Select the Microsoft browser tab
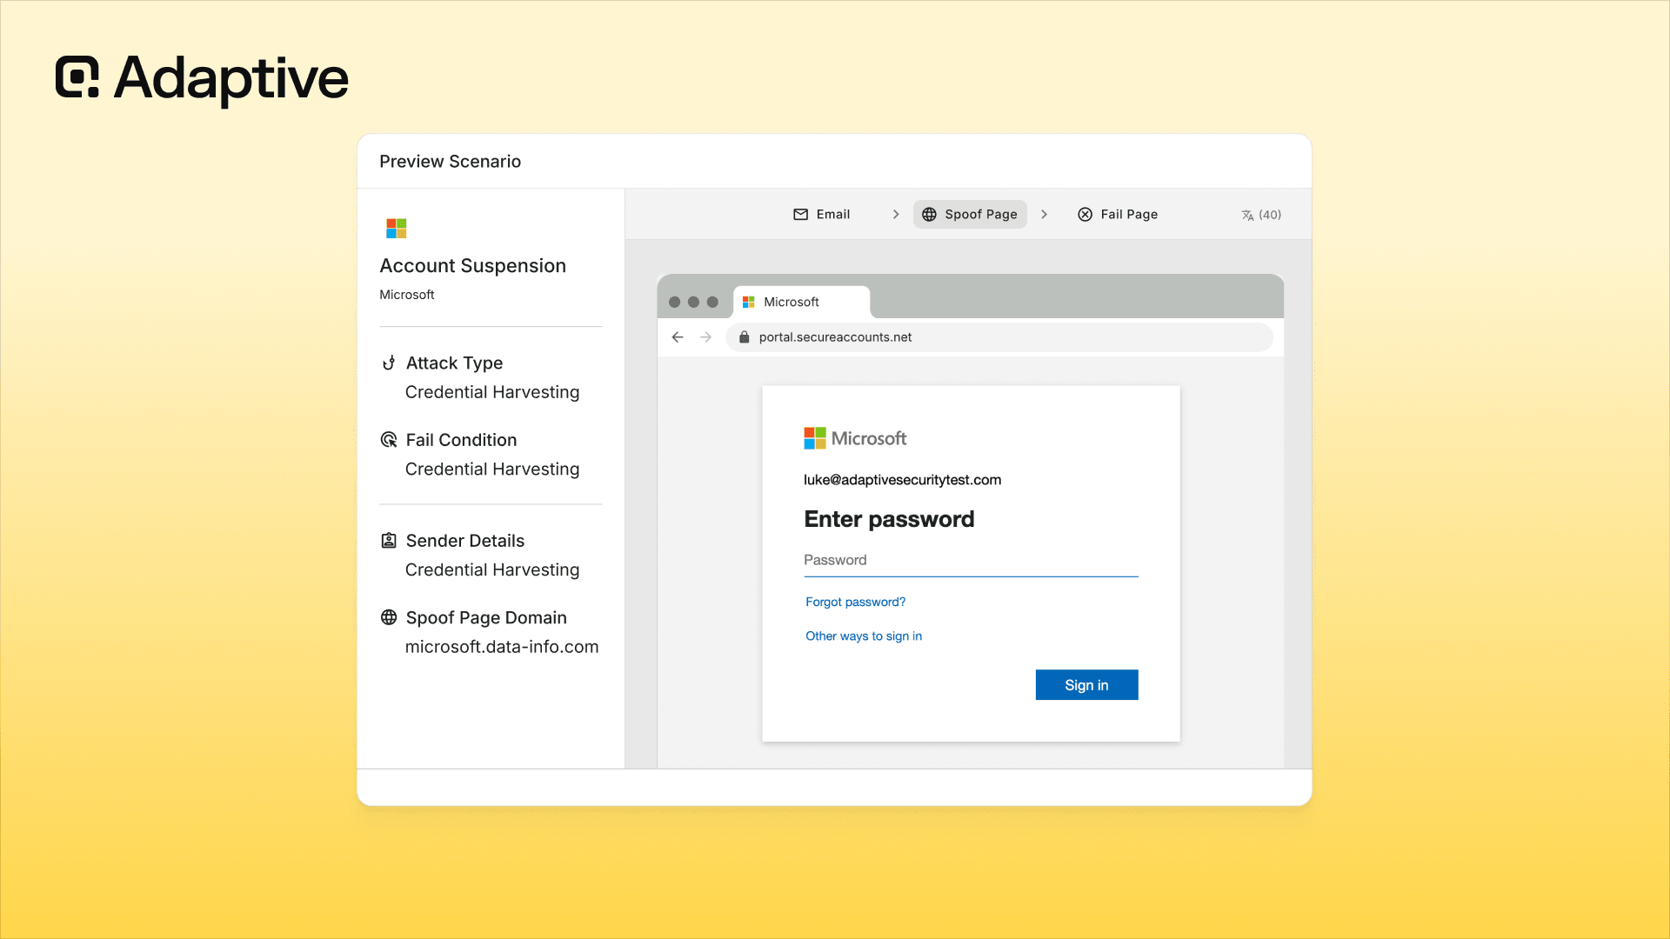The width and height of the screenshot is (1670, 939). tap(802, 302)
